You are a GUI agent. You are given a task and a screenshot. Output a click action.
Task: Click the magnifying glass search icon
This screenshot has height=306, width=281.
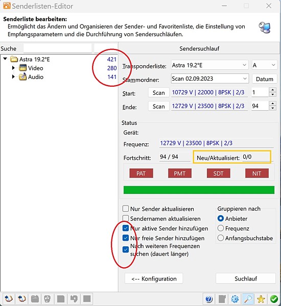pos(248,299)
